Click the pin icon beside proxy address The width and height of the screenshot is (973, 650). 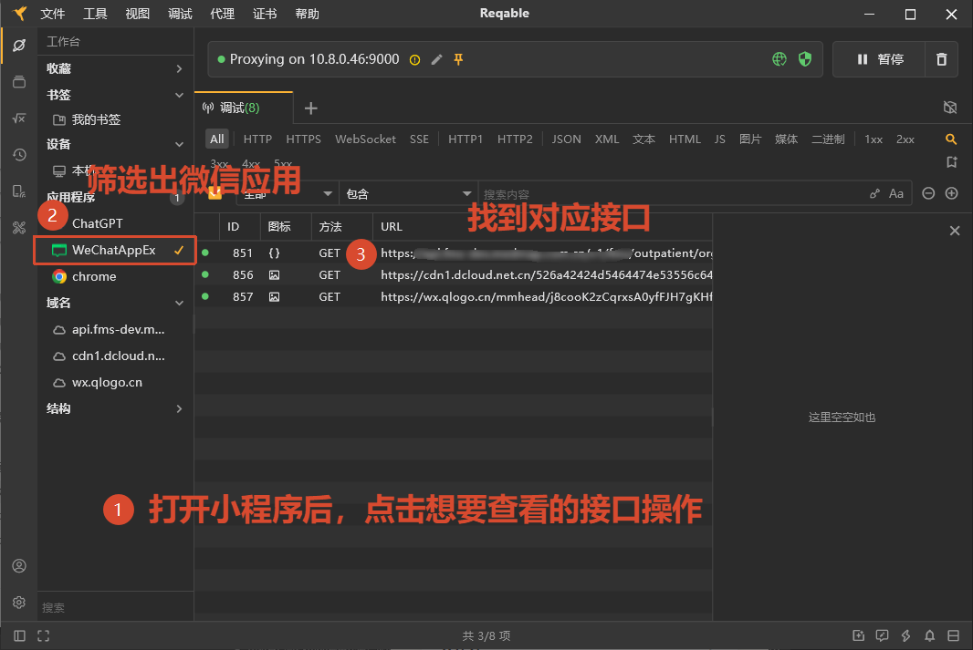458,59
